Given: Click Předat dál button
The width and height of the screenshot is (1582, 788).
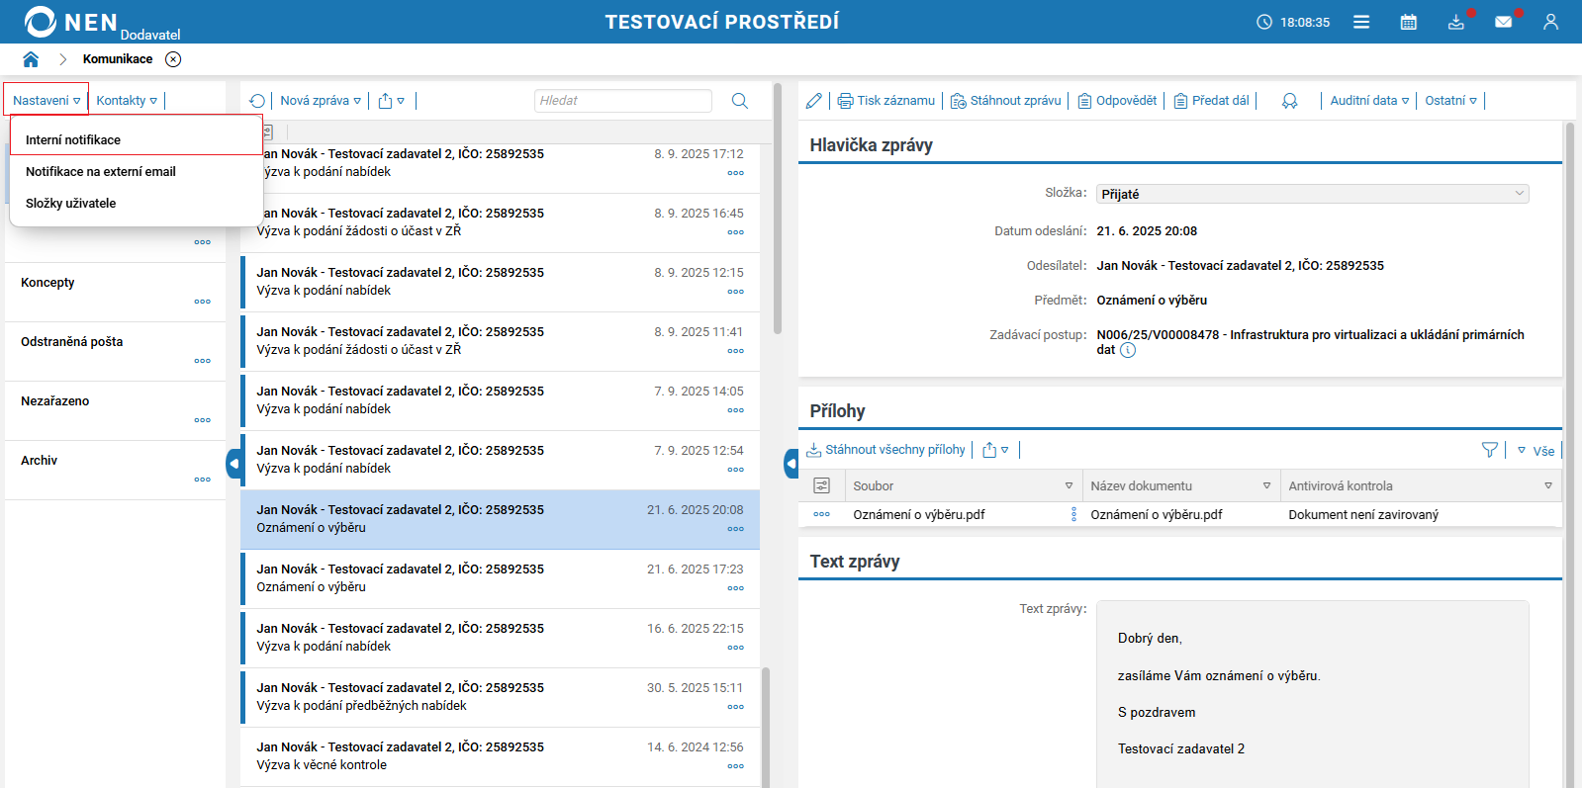Looking at the screenshot, I should pos(1211,101).
